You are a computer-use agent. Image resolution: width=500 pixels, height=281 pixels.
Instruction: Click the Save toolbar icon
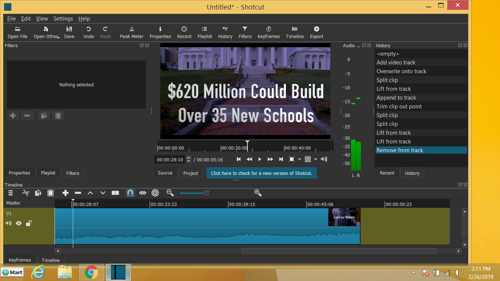click(x=69, y=32)
